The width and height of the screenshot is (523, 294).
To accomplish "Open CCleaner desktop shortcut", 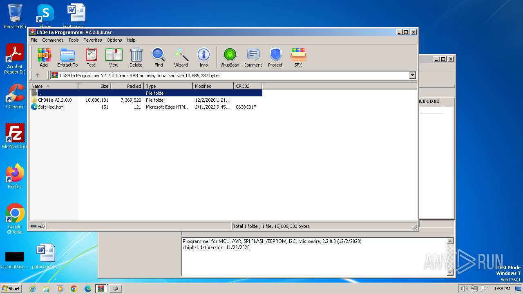I will (x=15, y=96).
